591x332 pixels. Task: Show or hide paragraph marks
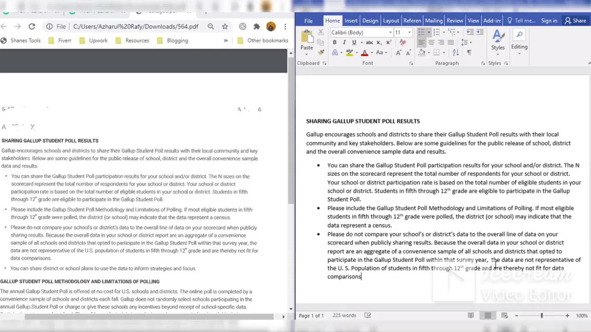click(469, 53)
